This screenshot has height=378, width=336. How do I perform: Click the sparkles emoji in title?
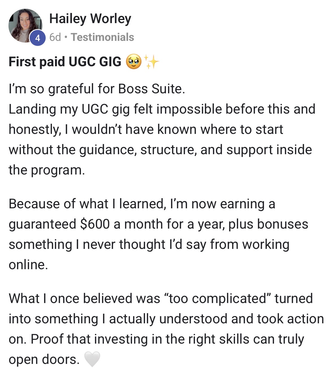[x=151, y=62]
